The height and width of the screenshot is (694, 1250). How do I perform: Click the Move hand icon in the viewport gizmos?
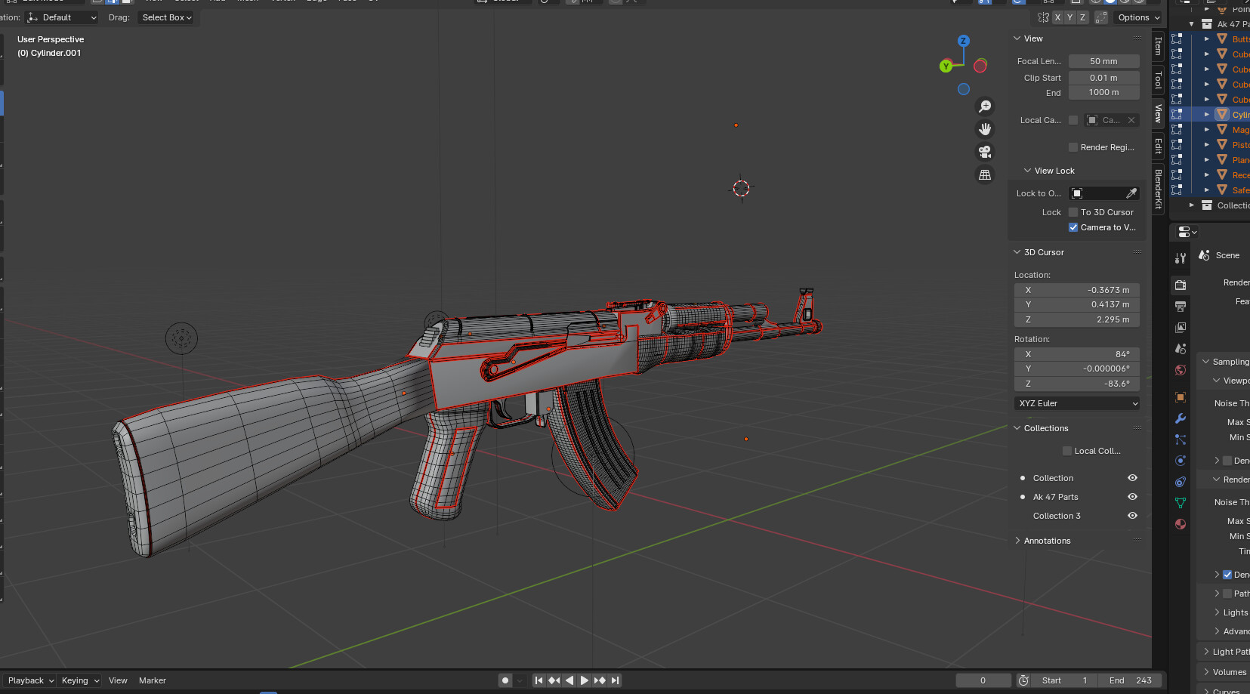[x=984, y=128]
